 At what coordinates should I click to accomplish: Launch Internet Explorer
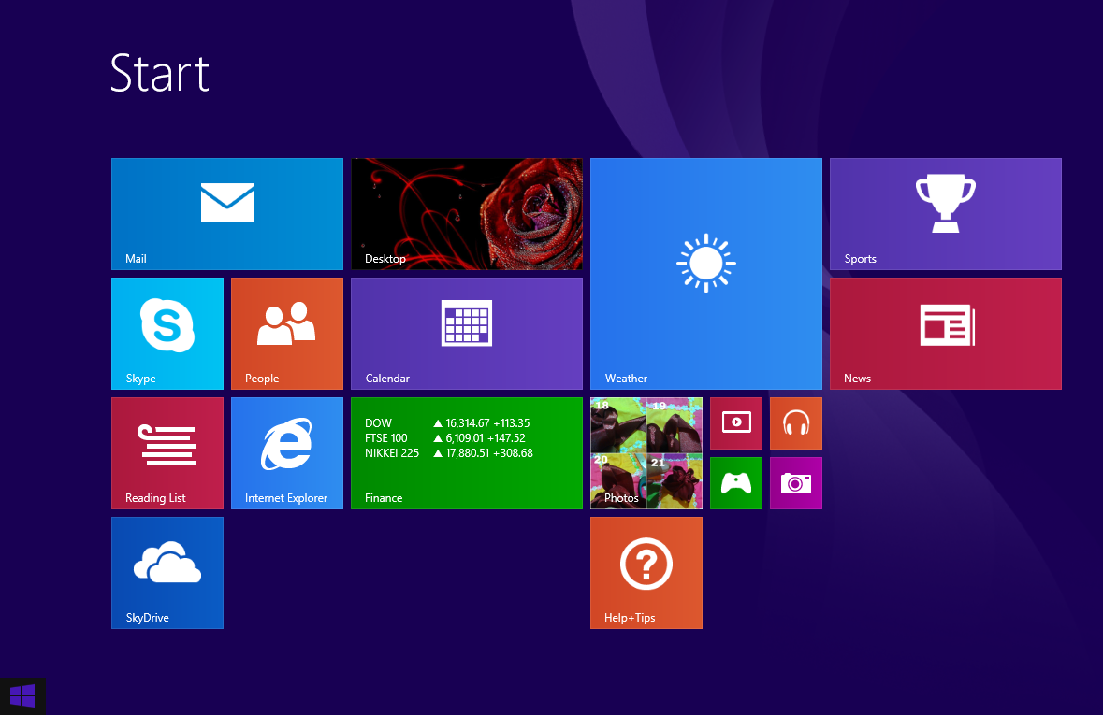pyautogui.click(x=286, y=453)
